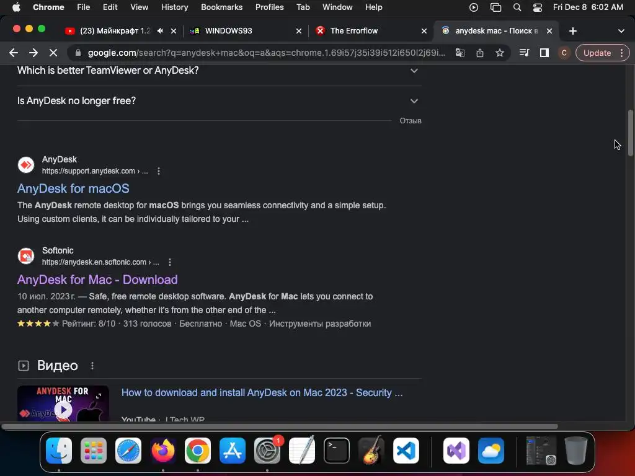The height and width of the screenshot is (476, 635).
Task: Open Visual Studio Code from the Dock
Action: pyautogui.click(x=406, y=451)
